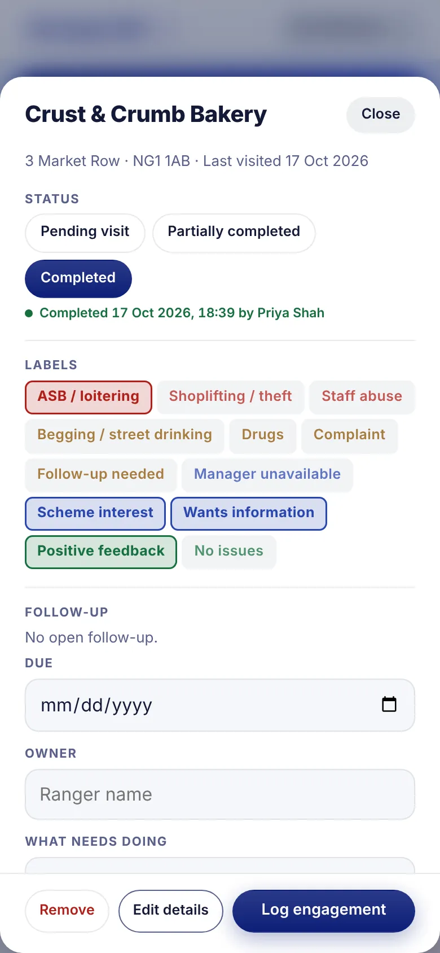This screenshot has height=953, width=440.
Task: Select the Completed status option
Action: pyautogui.click(x=78, y=278)
